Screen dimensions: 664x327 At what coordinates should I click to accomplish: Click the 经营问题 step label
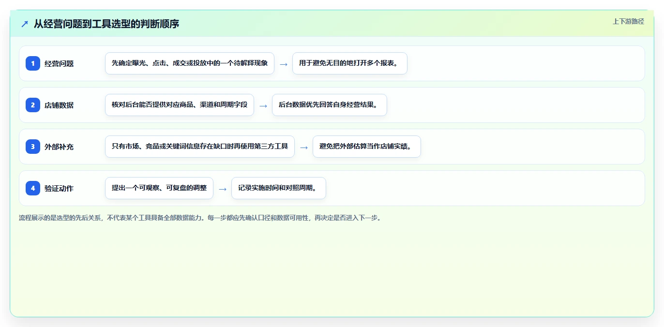click(59, 63)
